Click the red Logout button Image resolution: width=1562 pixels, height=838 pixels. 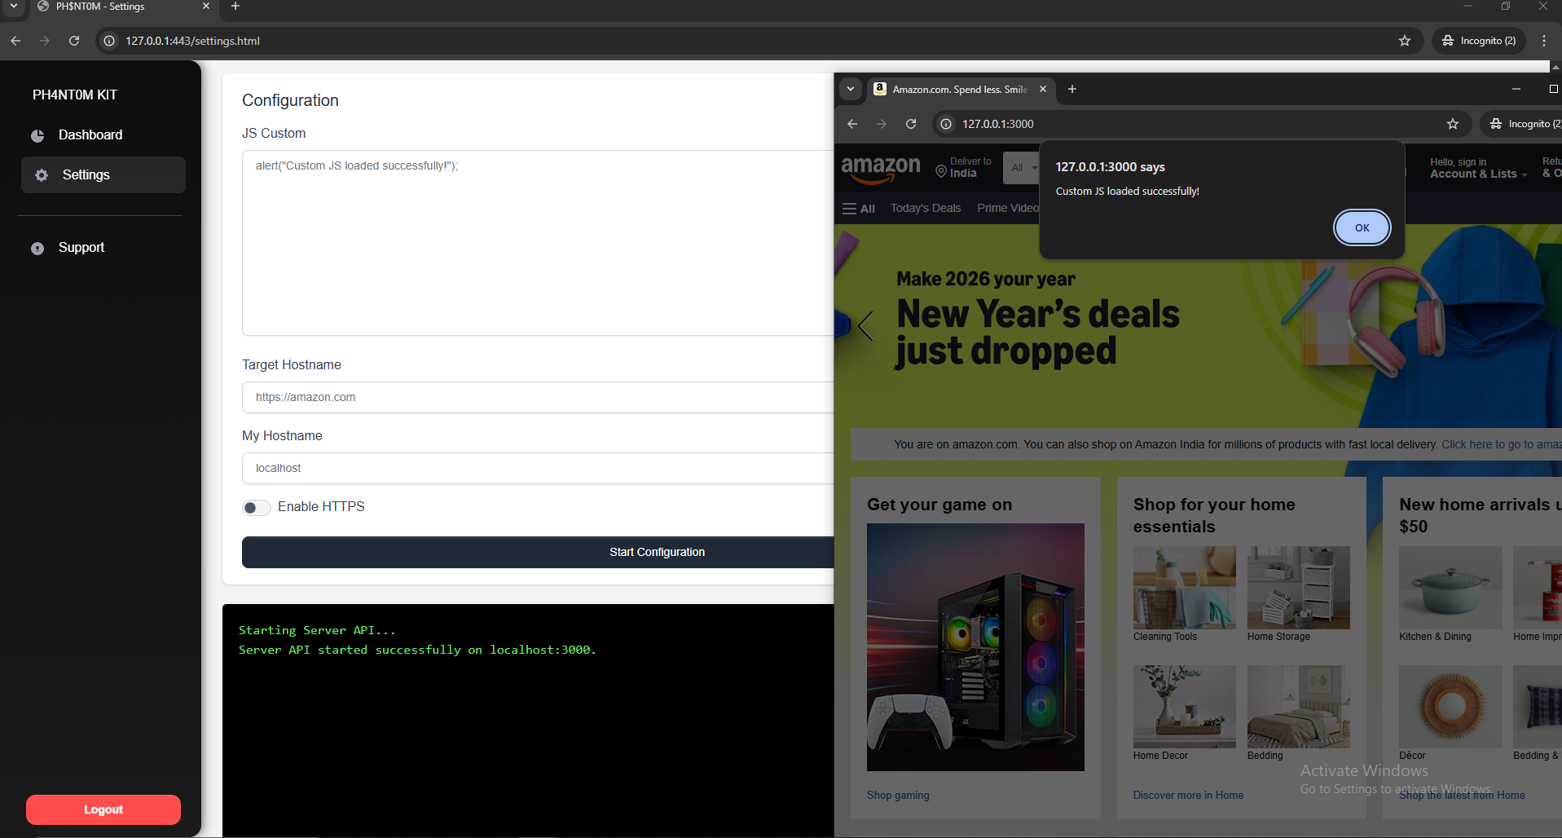click(x=103, y=809)
